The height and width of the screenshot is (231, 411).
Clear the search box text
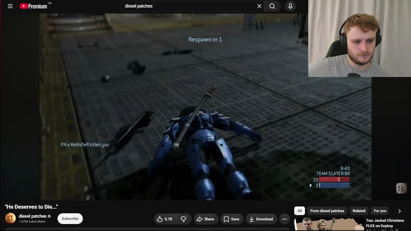click(x=259, y=6)
